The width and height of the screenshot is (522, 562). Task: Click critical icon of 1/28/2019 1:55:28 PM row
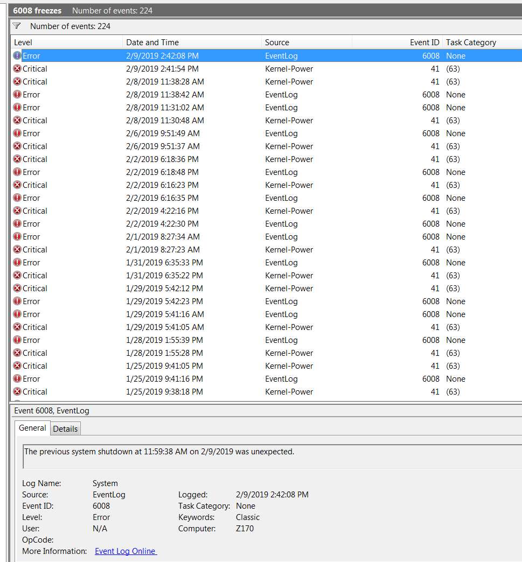click(17, 352)
